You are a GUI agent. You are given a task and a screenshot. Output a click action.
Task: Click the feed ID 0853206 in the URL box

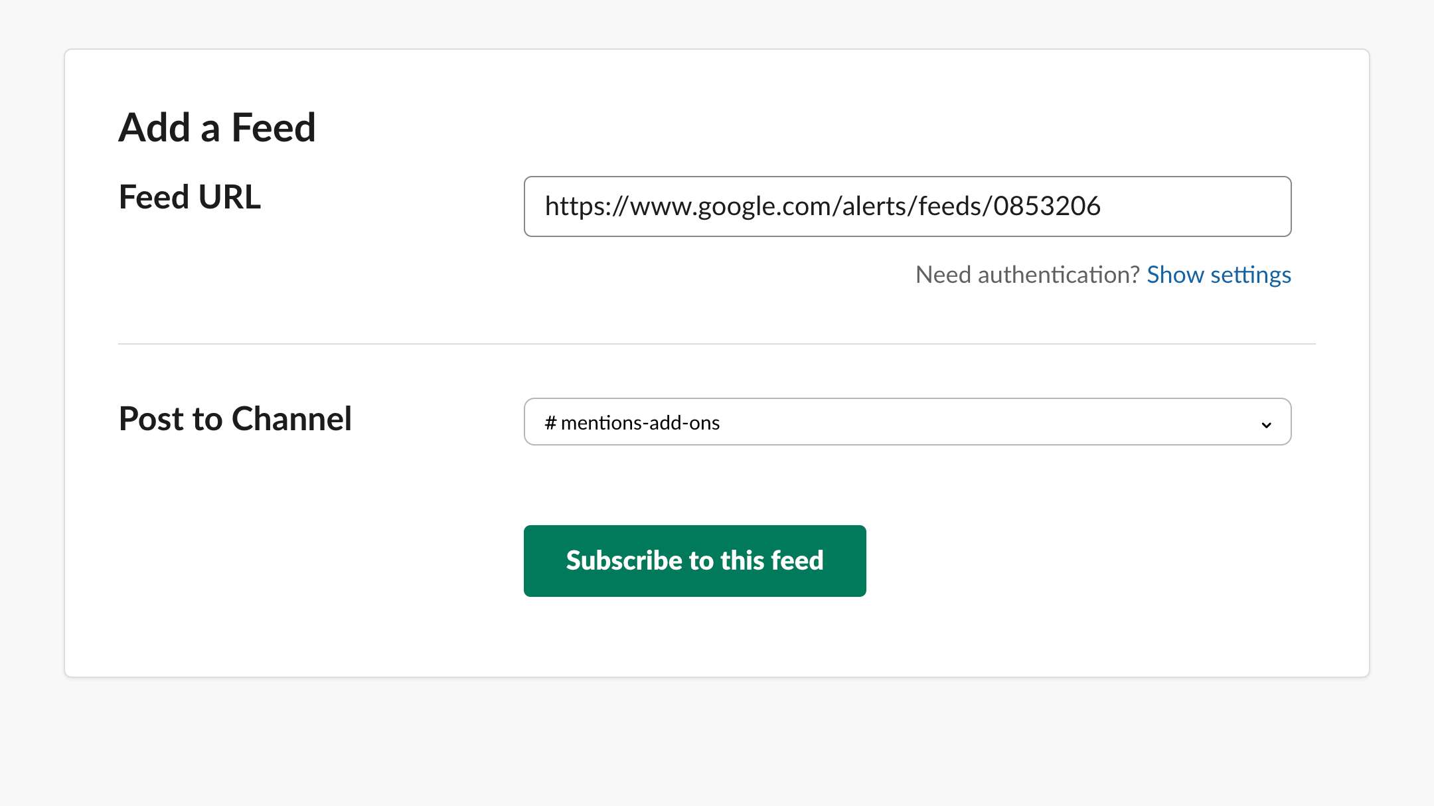click(1047, 206)
